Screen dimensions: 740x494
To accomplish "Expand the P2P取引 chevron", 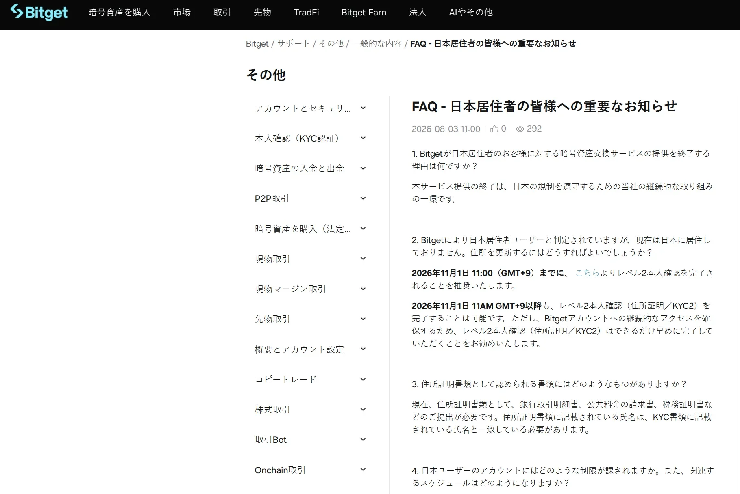I will point(363,198).
